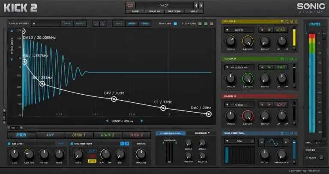Screen dimensions: 329x174
Task: Open the Sub Control Sine waveform dropdown
Action: pyautogui.click(x=239, y=141)
